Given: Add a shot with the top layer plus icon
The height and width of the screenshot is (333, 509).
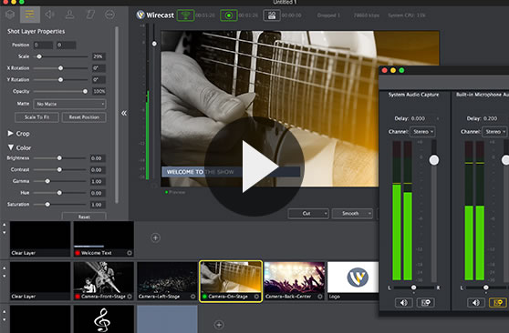Looking at the screenshot, I should click(x=155, y=237).
